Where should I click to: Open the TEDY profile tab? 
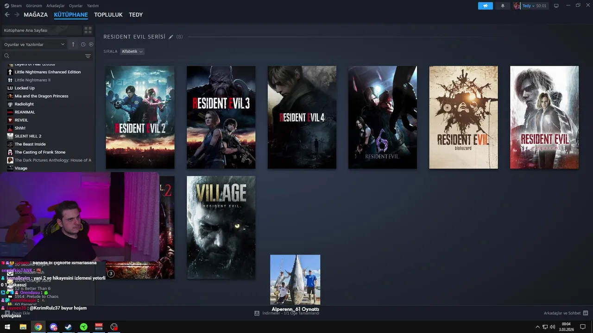[x=136, y=15]
